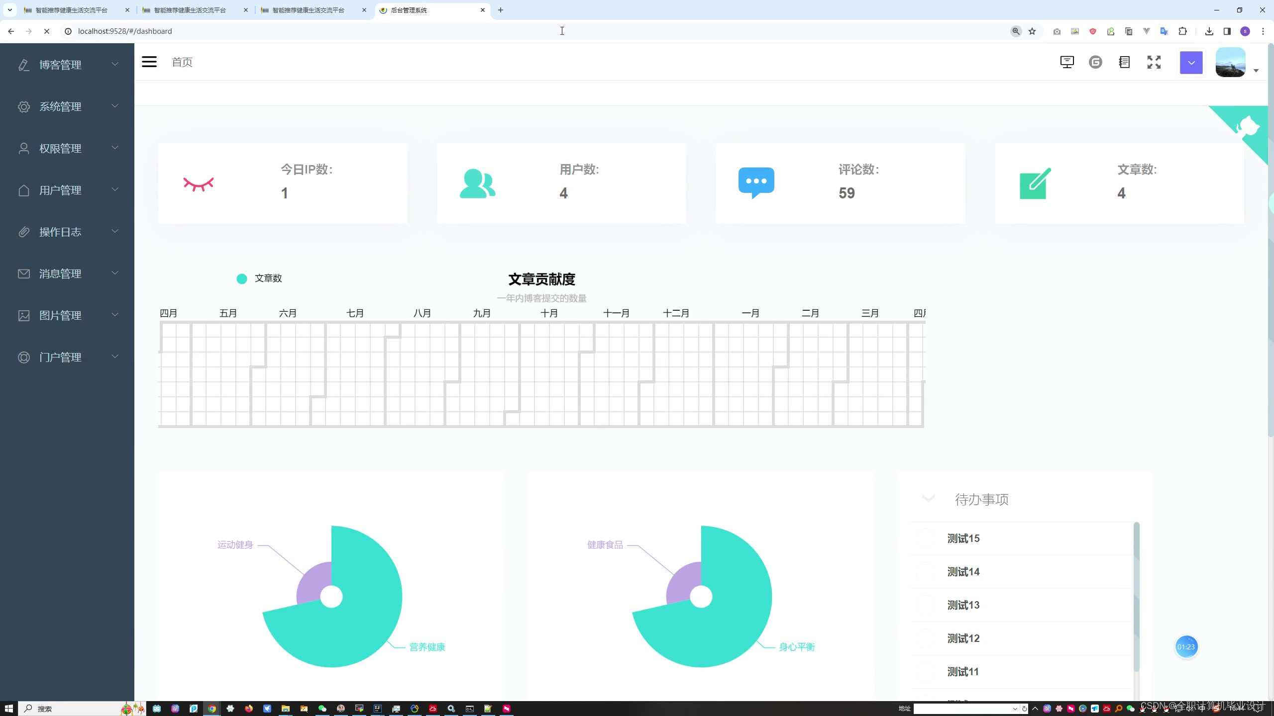This screenshot has height=716, width=1274.
Task: Expand the 消息管理 sidebar menu
Action: click(x=67, y=273)
